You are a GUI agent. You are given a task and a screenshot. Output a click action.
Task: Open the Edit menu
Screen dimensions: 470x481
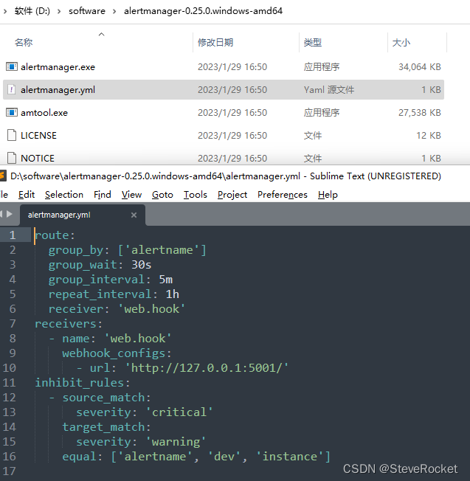coord(27,195)
